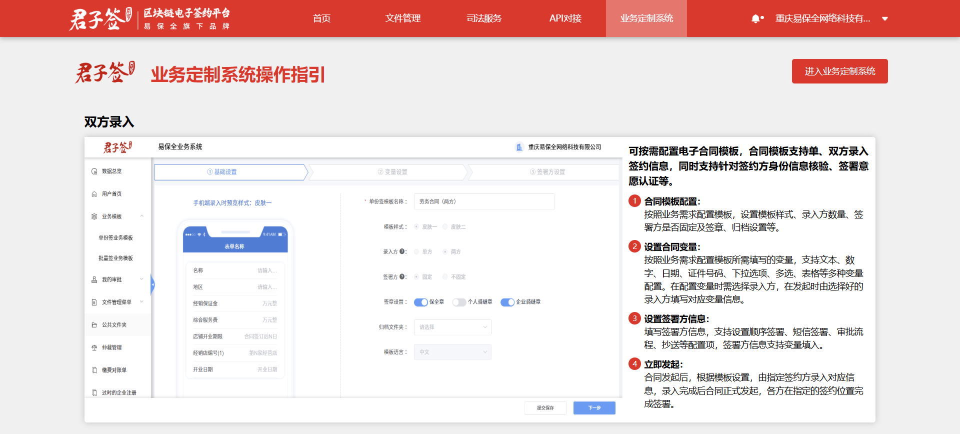Click the 数据总览 dashboard icon in sidebar
Image resolution: width=960 pixels, height=434 pixels.
(94, 171)
